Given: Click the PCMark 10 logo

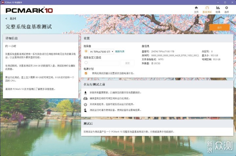Looking at the screenshot, I should click(29, 10).
